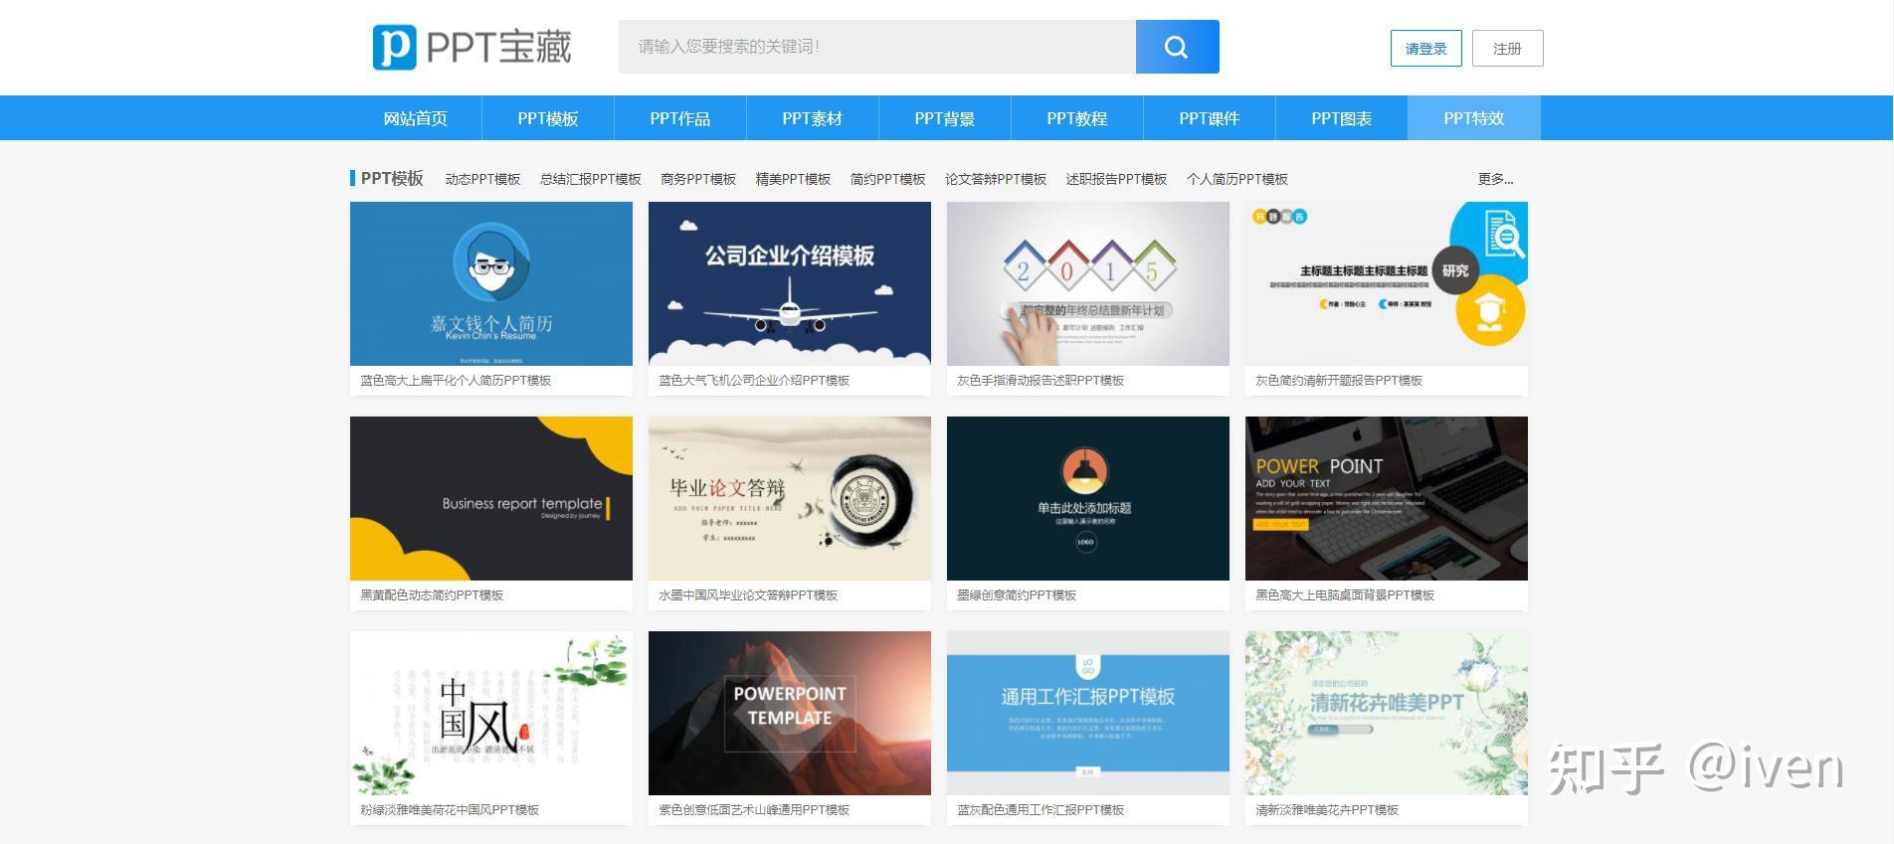Open the 公司企业介绍模板 airplane thumbnail
This screenshot has height=844, width=1894.
[790, 283]
